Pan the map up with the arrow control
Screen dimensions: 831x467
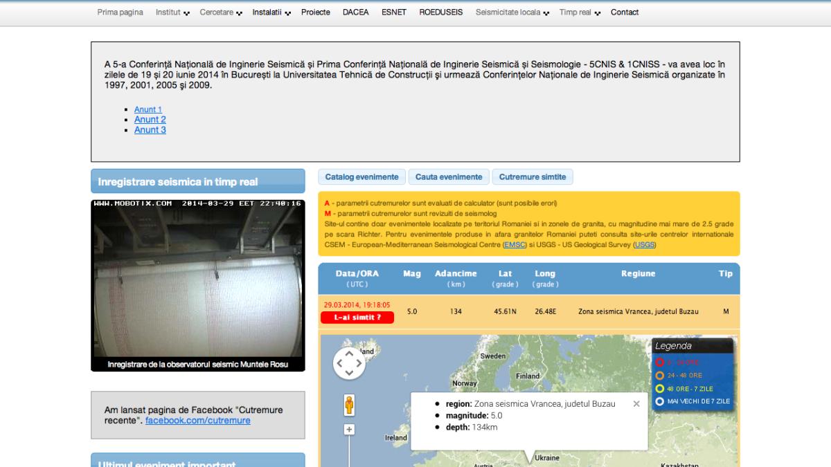pyautogui.click(x=349, y=354)
